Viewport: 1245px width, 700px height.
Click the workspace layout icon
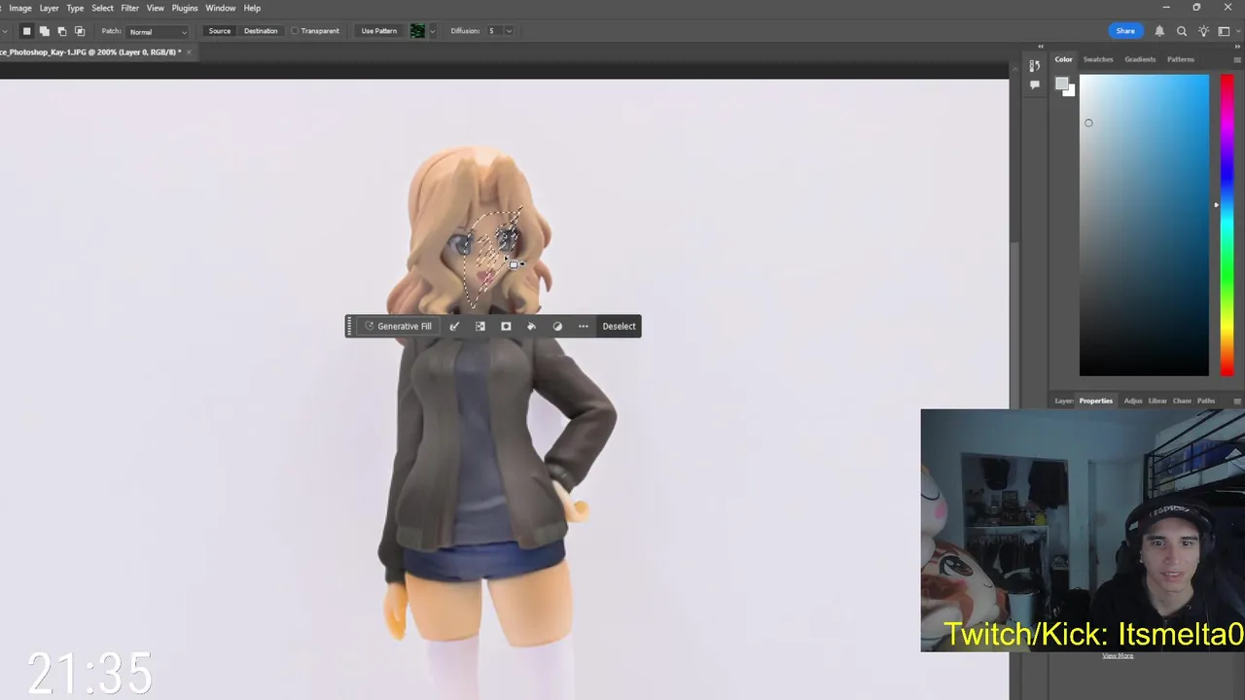point(1224,31)
